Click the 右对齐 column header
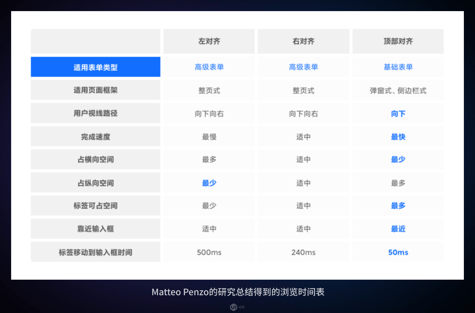This screenshot has height=313, width=475. point(304,41)
